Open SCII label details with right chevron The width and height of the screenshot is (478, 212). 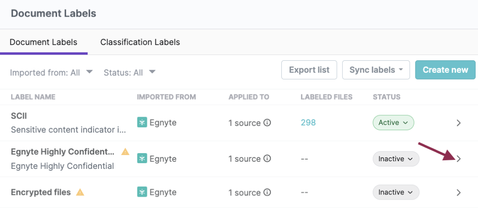(458, 123)
